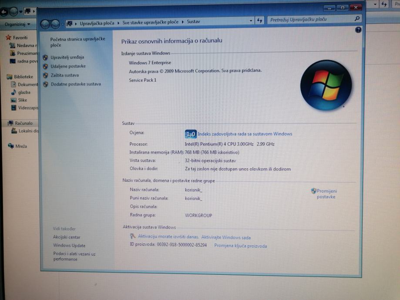Click the 32-bitni operacijski sustav text
Viewport: 400px width, 300px height.
pos(211,161)
